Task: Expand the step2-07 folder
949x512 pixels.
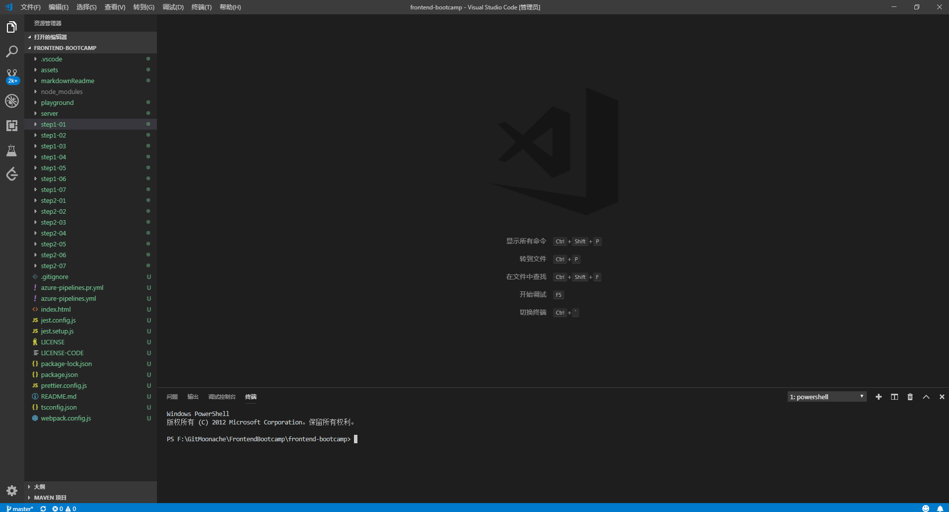Action: tap(91, 266)
